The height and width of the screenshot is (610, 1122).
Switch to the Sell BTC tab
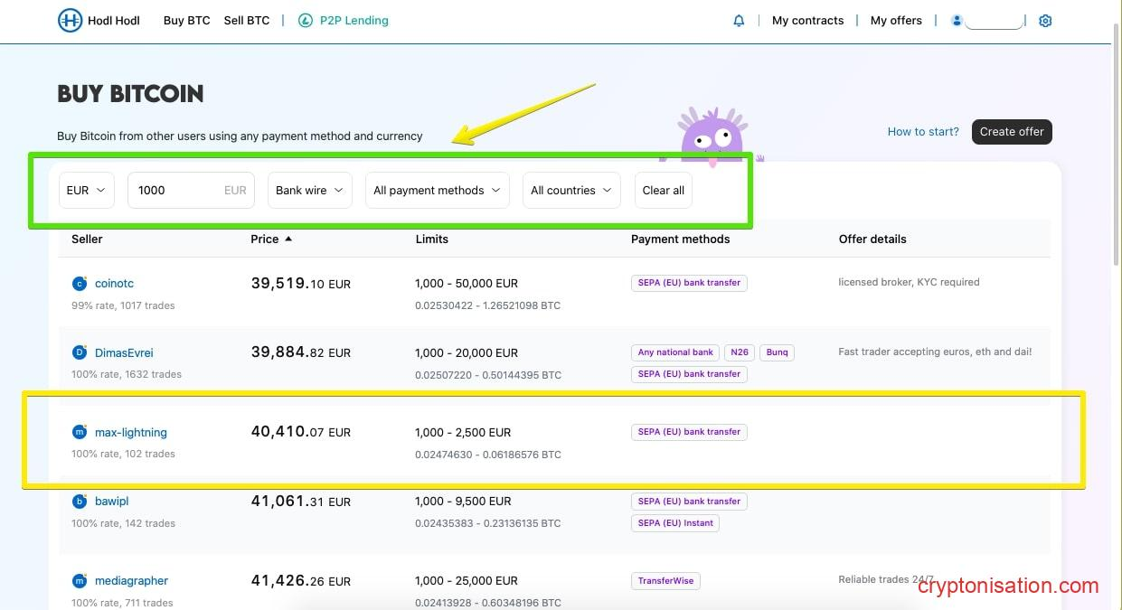pyautogui.click(x=246, y=20)
